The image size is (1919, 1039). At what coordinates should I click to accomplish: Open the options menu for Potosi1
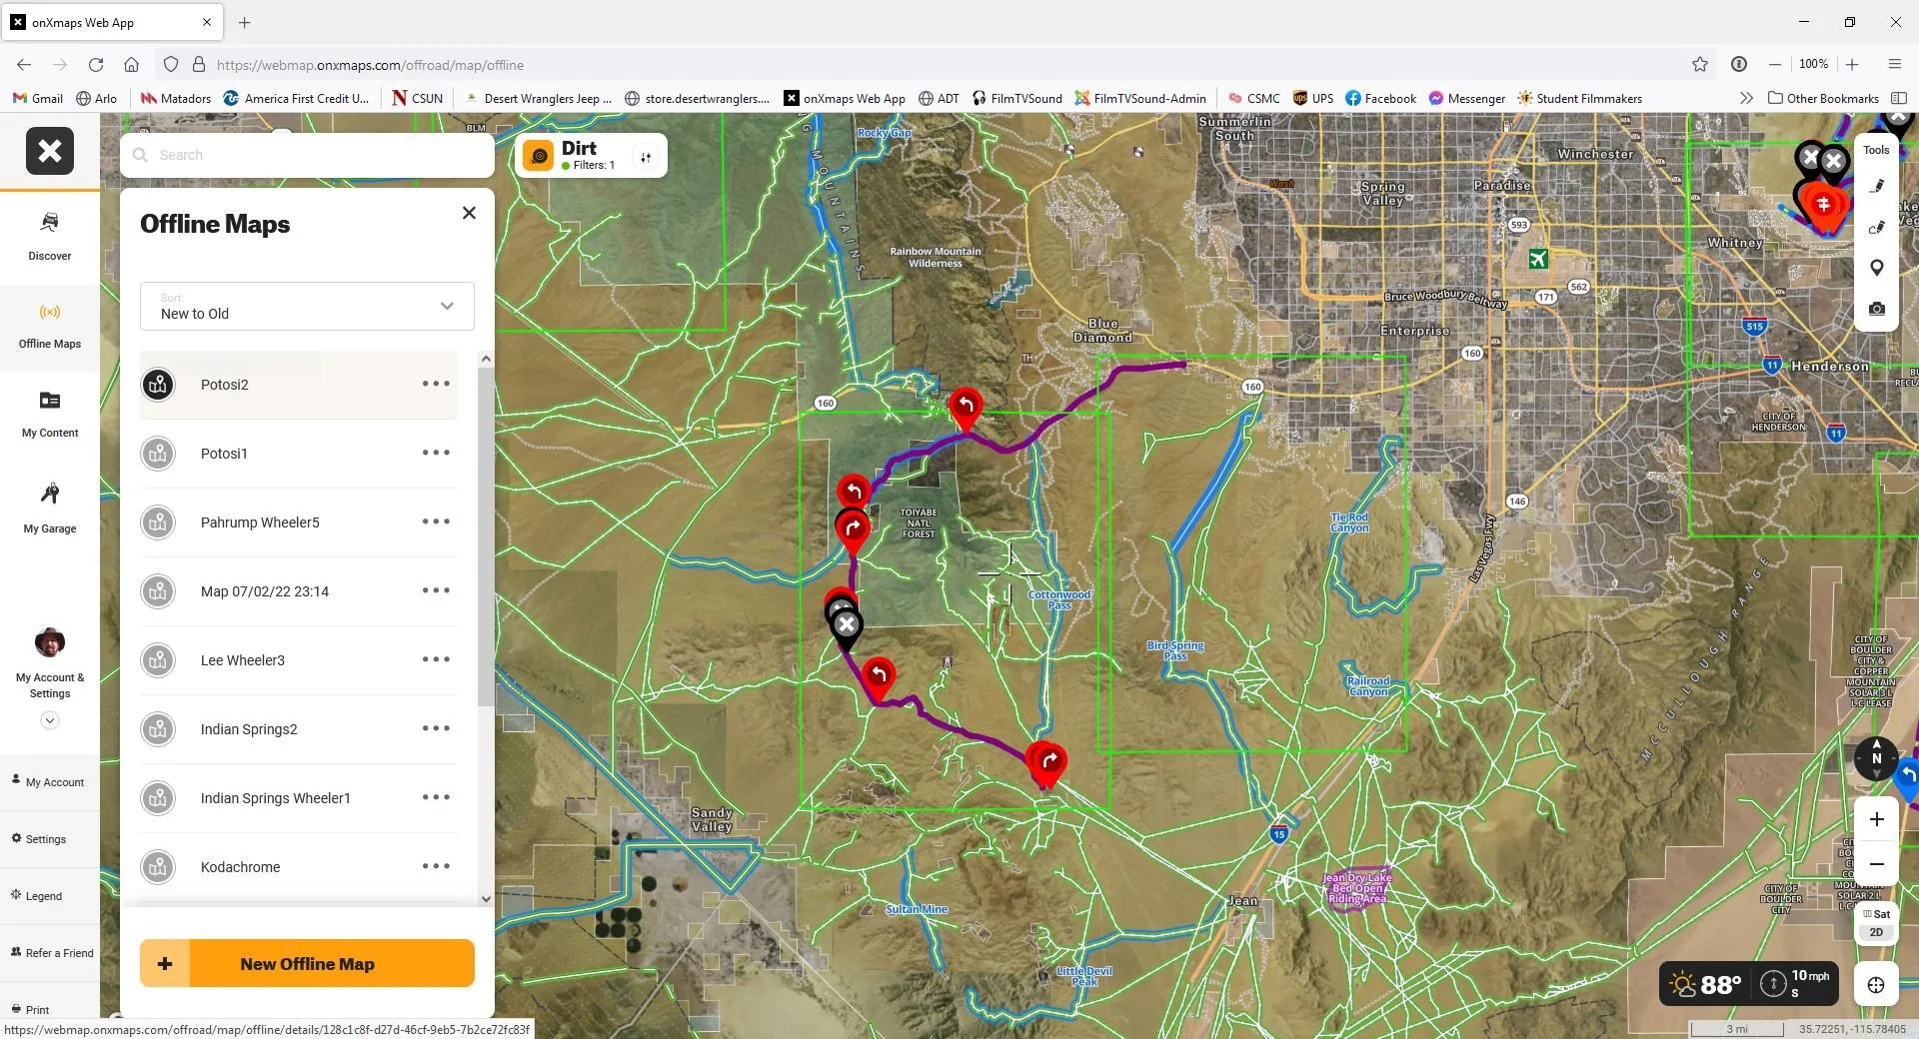point(436,453)
